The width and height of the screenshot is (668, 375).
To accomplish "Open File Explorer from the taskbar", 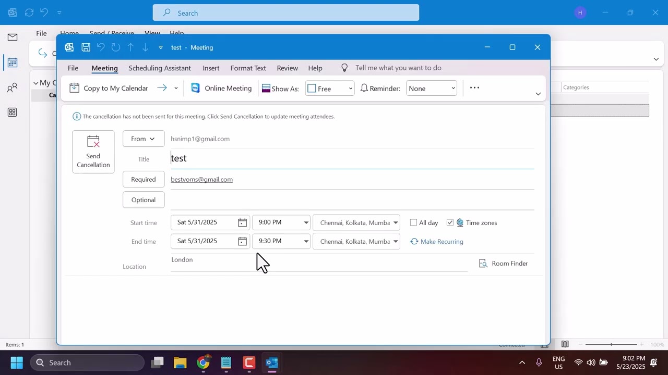I will [x=180, y=362].
